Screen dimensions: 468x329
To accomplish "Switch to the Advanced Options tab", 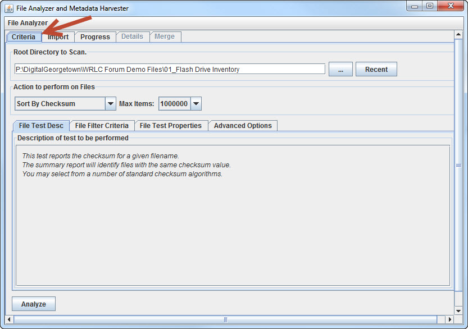I will point(243,126).
